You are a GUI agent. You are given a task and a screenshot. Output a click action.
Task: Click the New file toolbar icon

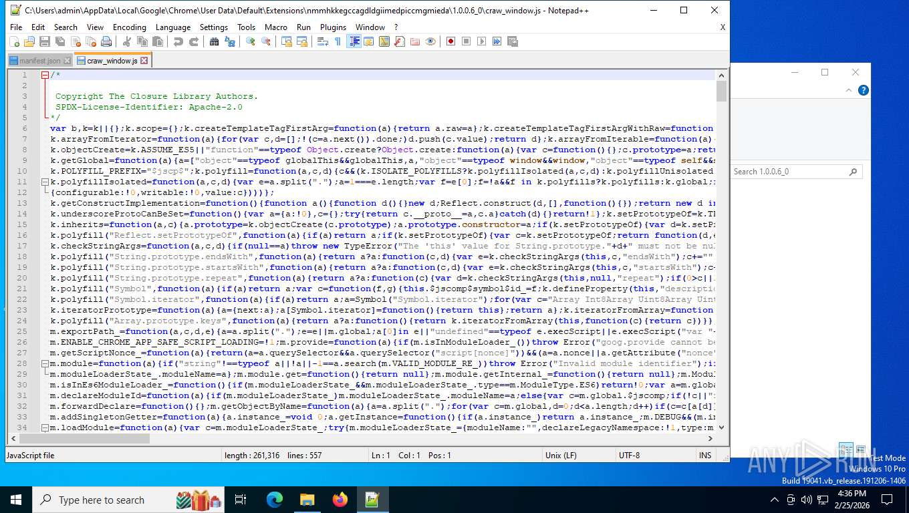click(x=14, y=41)
